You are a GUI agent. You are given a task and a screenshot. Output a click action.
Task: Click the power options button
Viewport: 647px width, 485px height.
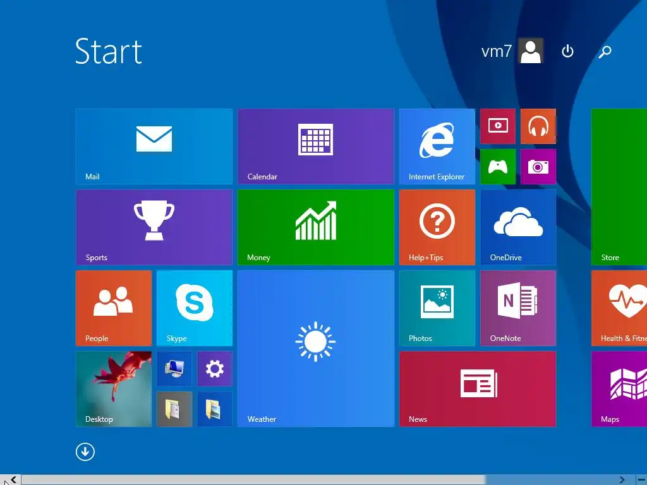click(x=567, y=51)
